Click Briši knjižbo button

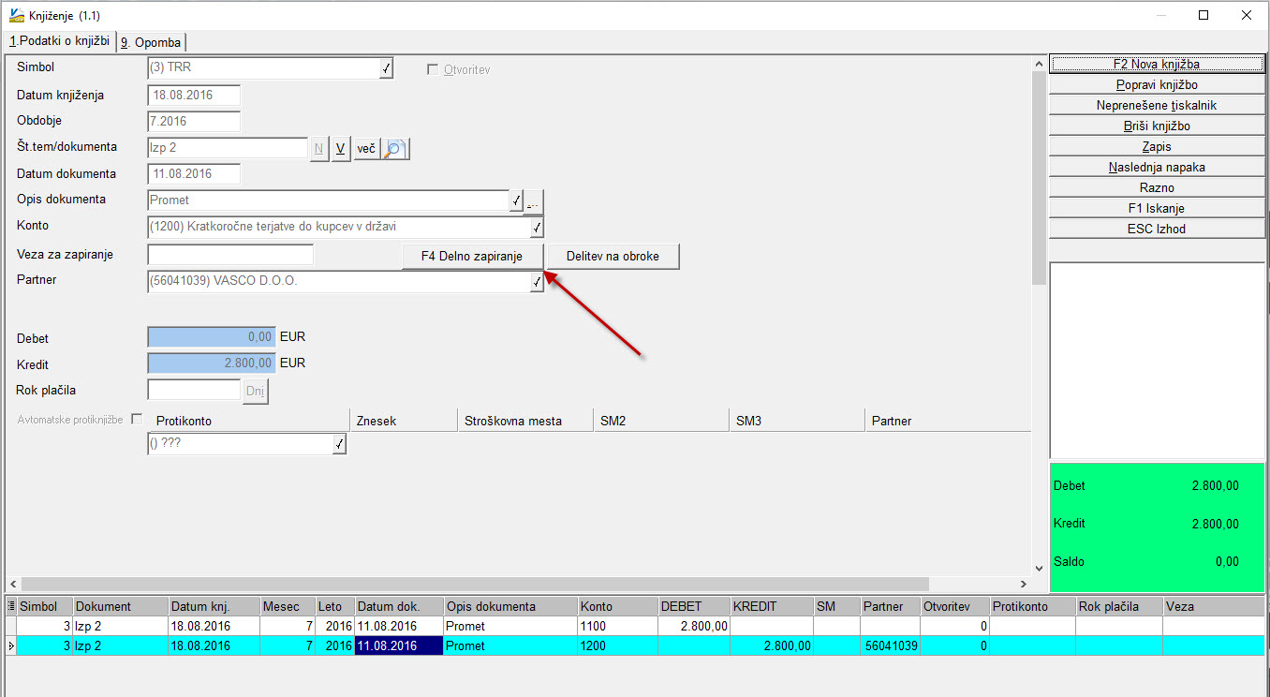pos(1157,126)
